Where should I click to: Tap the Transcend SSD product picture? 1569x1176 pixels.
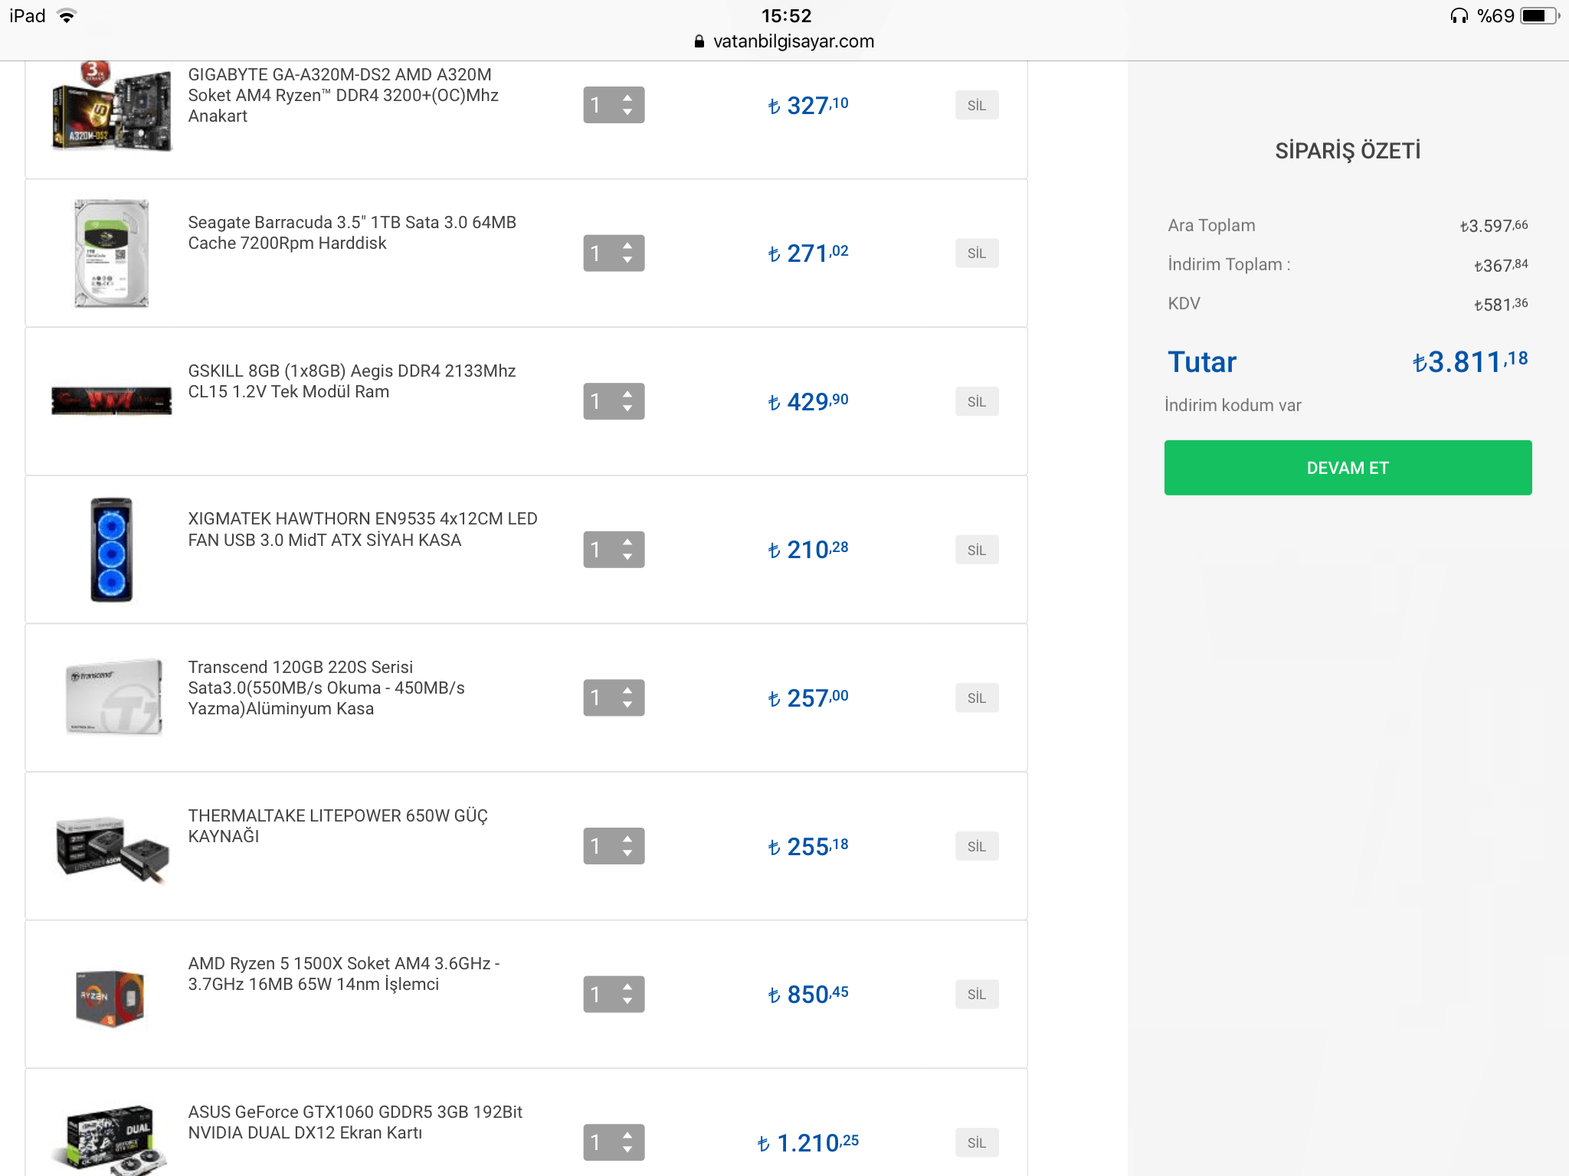pyautogui.click(x=113, y=697)
